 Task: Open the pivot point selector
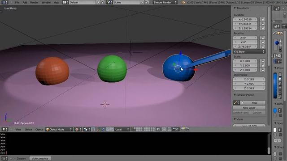point(87,129)
